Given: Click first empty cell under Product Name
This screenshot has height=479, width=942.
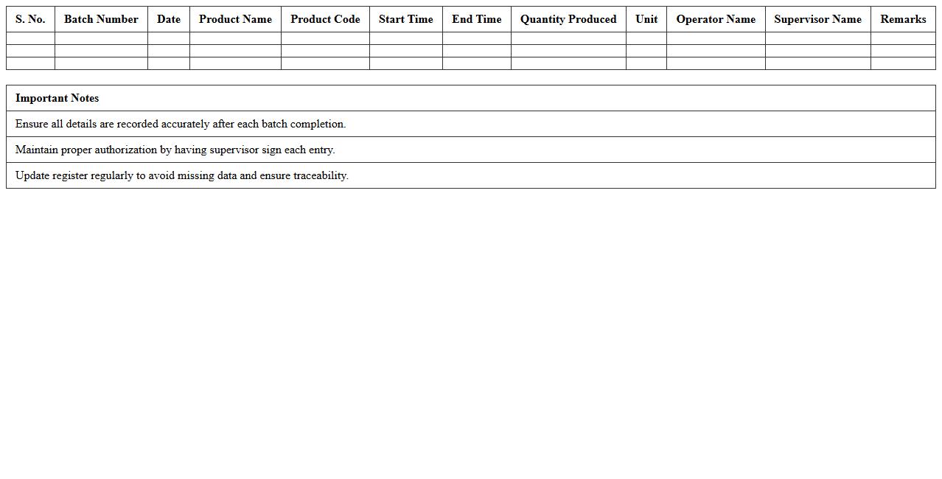Looking at the screenshot, I should click(235, 38).
